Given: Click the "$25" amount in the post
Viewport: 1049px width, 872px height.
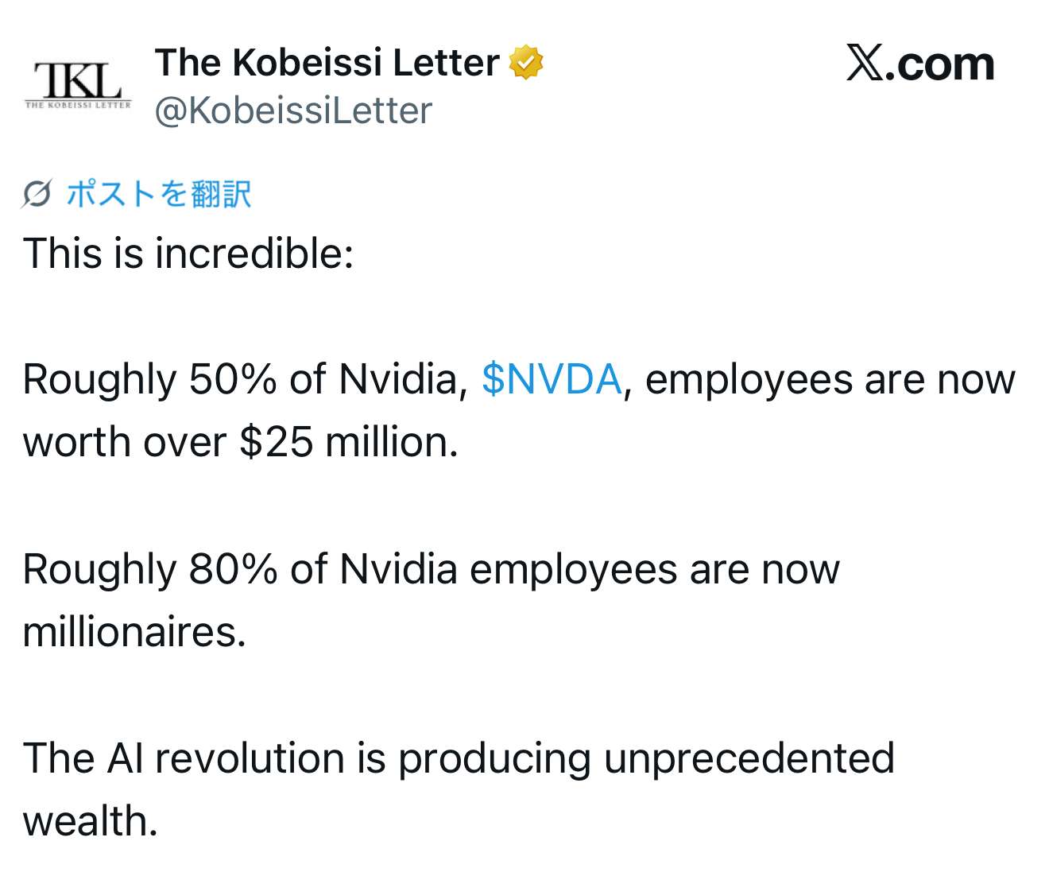Looking at the screenshot, I should click(276, 442).
